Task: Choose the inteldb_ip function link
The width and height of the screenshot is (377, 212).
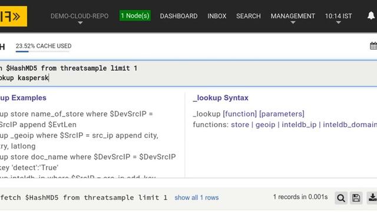Action: pos(299,124)
